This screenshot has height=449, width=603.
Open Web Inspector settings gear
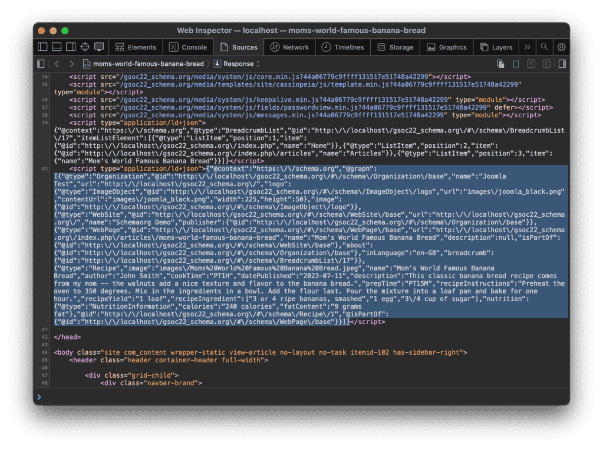(x=561, y=47)
